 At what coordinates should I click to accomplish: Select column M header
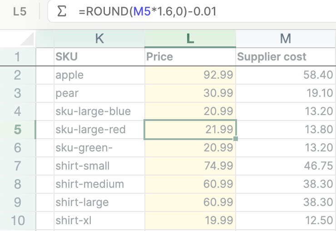[x=286, y=39]
